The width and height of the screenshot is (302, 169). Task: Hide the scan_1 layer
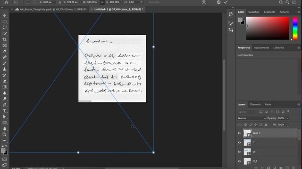pyautogui.click(x=239, y=133)
